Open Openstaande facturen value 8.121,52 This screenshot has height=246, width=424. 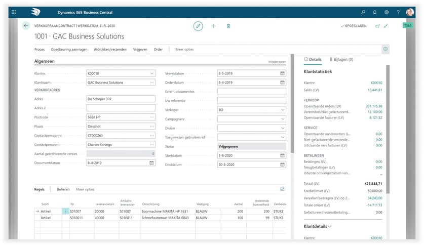coord(376,117)
